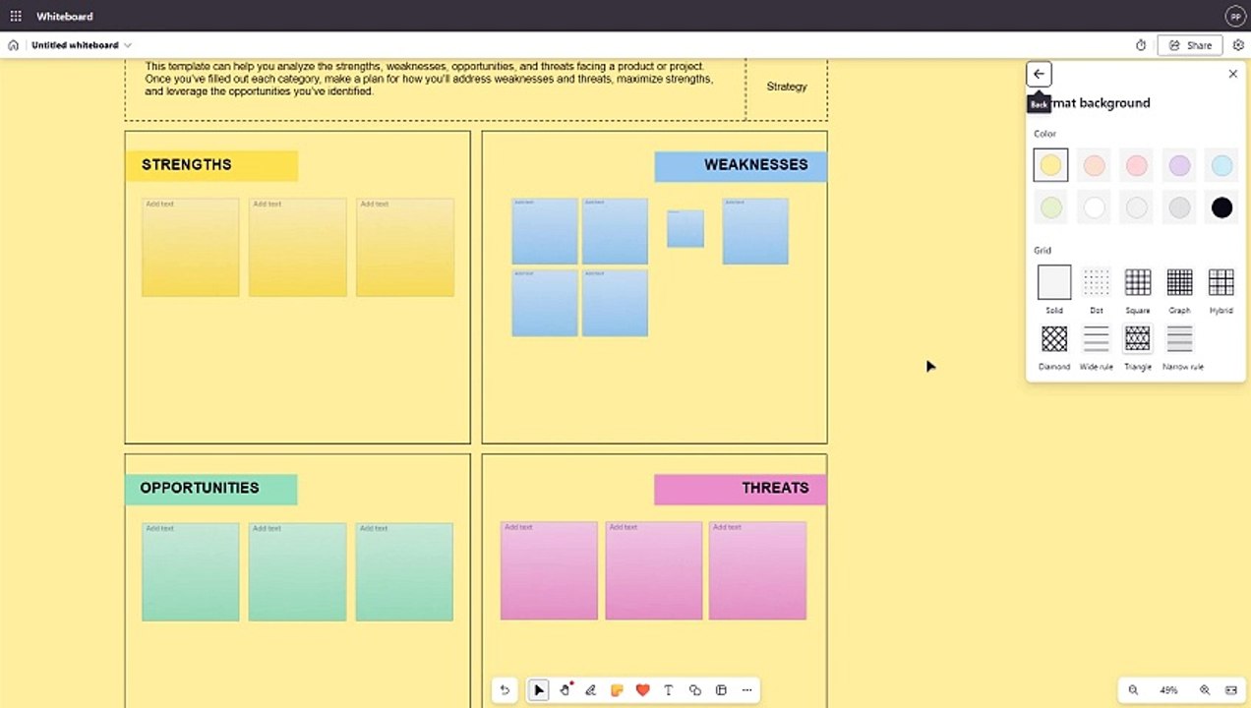Screen dimensions: 1251x708
Task: Open the templates tool in toolbar
Action: (x=721, y=690)
